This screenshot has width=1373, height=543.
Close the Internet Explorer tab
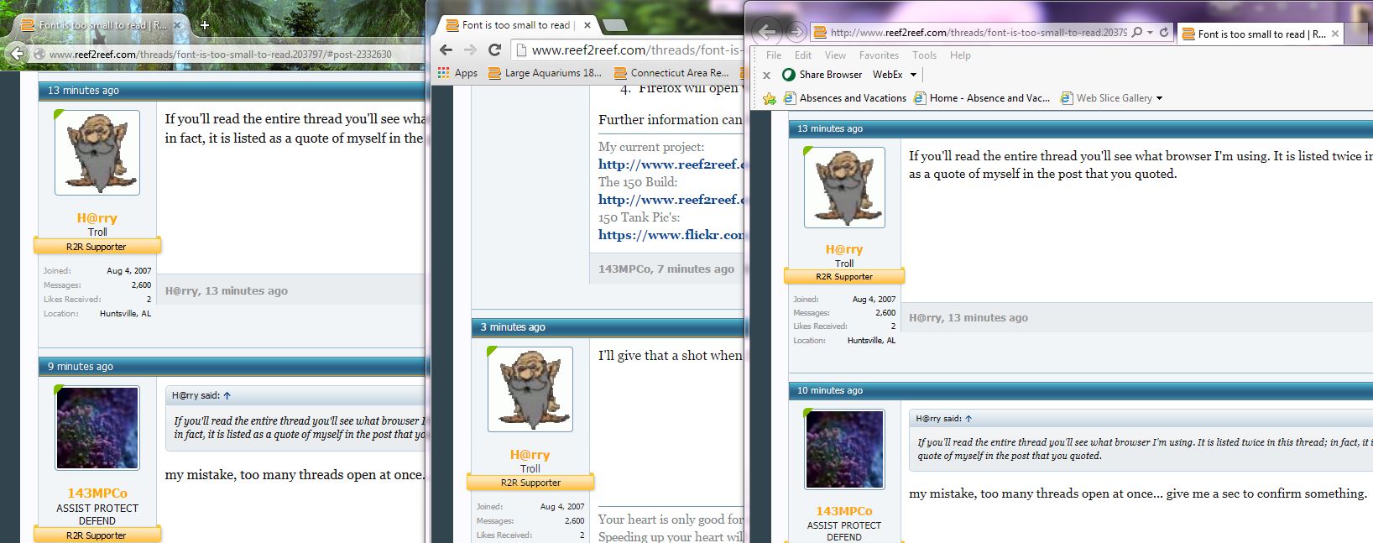tap(1335, 34)
